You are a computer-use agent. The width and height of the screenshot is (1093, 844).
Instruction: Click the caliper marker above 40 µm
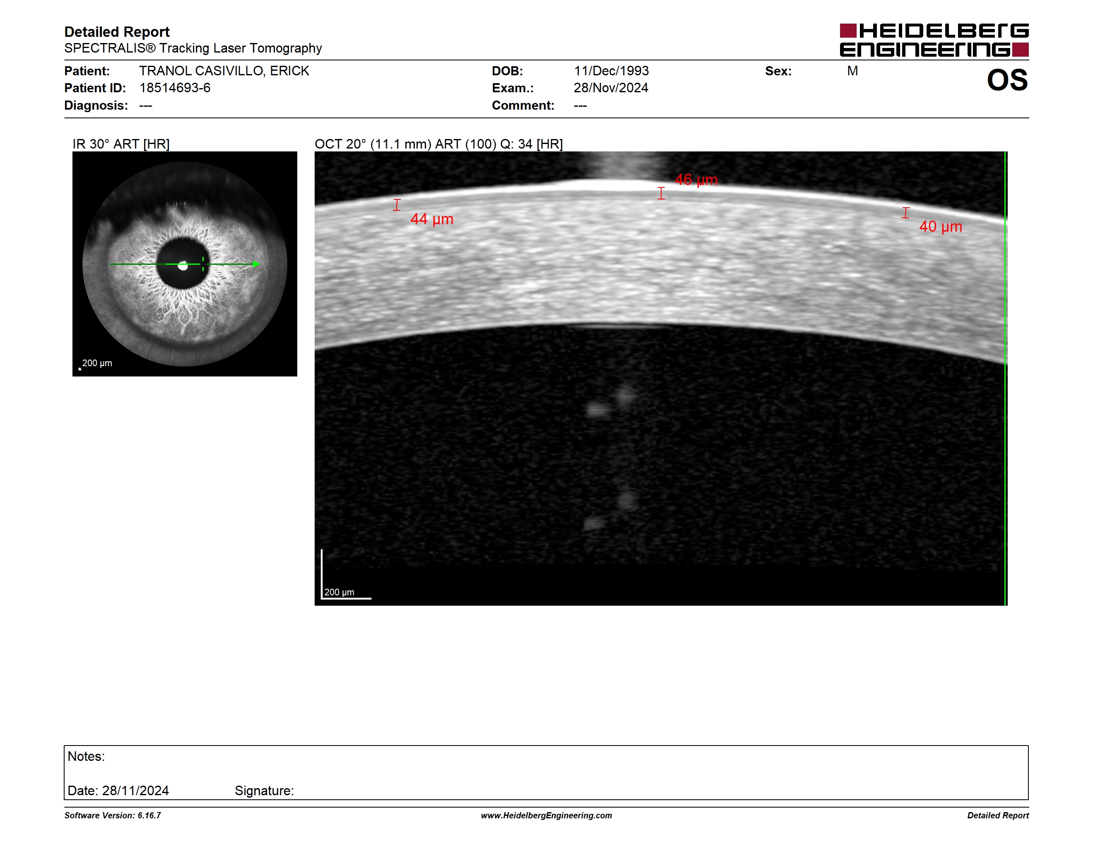pos(905,213)
